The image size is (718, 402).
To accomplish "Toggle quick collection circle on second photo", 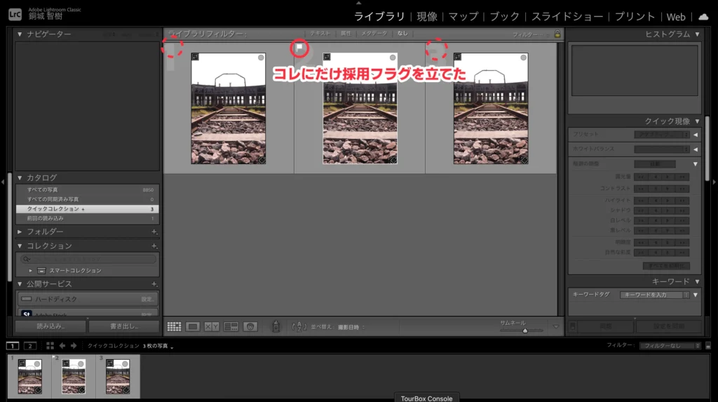I will coord(393,58).
